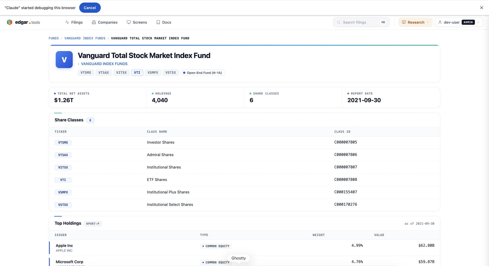
Task: Select the VTI ticker chip in header
Action: [137, 73]
